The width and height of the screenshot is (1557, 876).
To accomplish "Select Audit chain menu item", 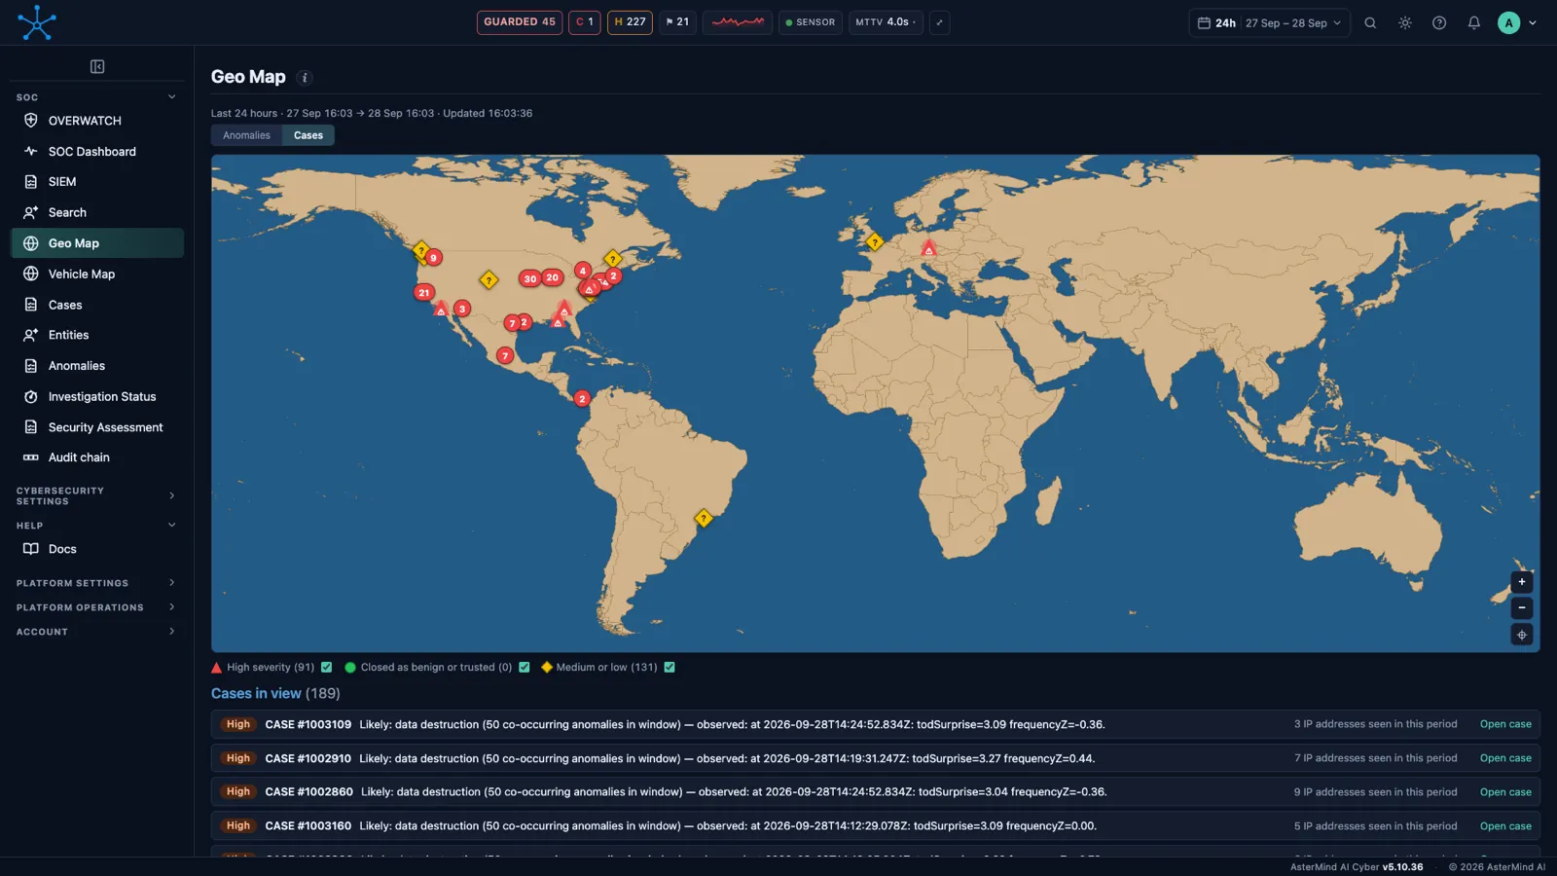I will (97, 457).
